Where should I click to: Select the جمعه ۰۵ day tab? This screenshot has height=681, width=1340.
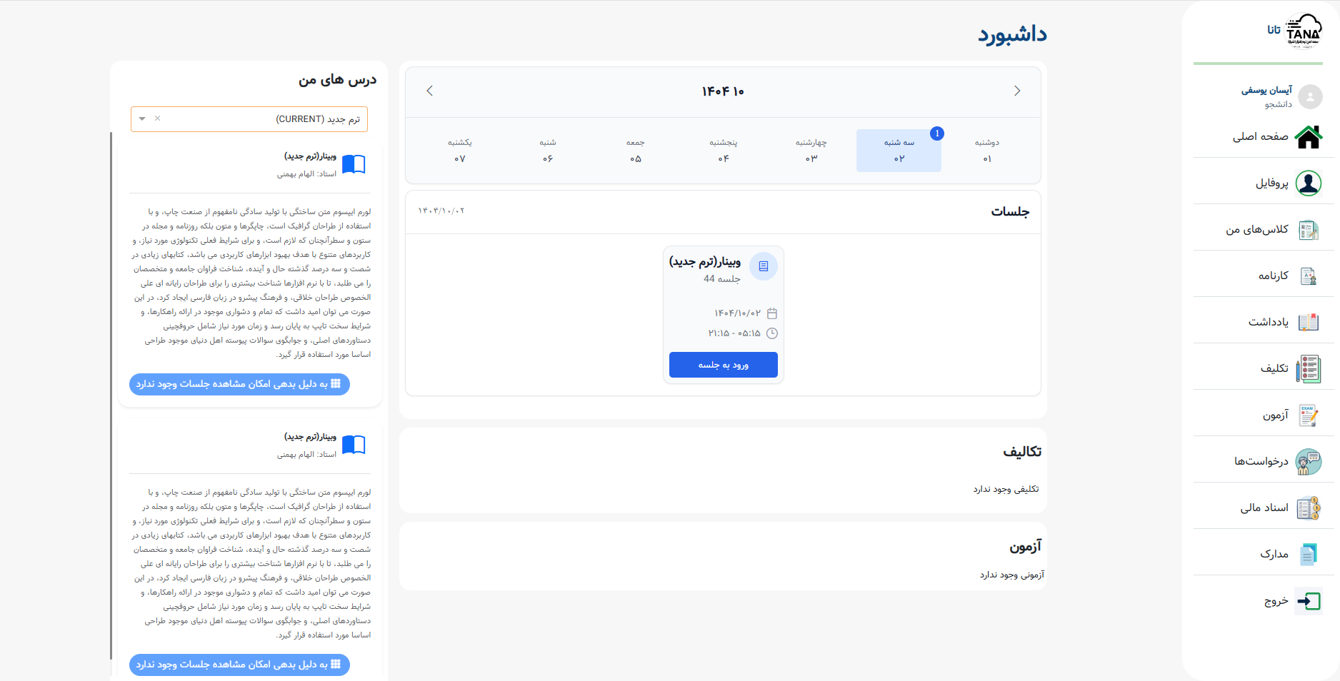635,151
